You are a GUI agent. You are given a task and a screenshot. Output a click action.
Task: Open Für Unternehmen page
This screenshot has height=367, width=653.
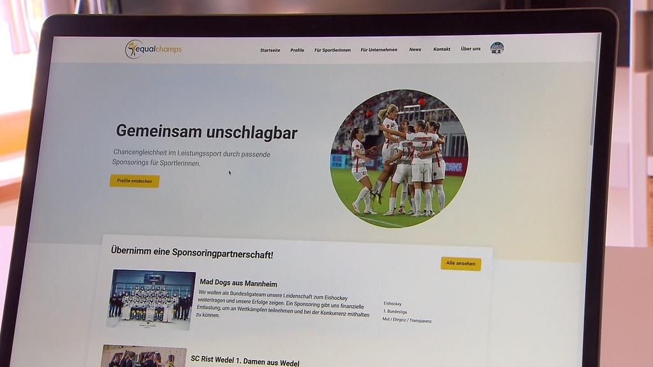click(379, 50)
